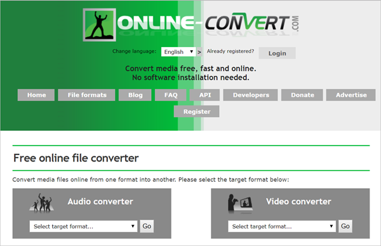Open the Home menu item

pyautogui.click(x=36, y=95)
